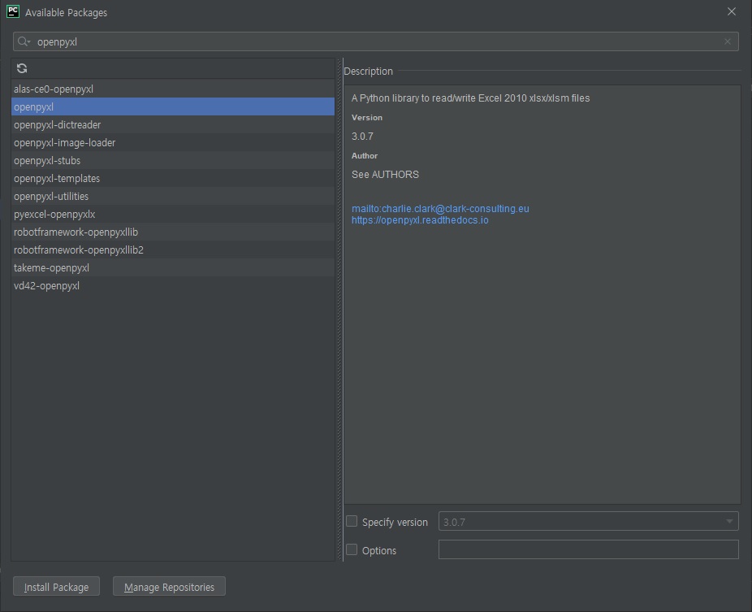This screenshot has width=752, height=612.
Task: Click the search magnifier icon
Action: pyautogui.click(x=24, y=41)
